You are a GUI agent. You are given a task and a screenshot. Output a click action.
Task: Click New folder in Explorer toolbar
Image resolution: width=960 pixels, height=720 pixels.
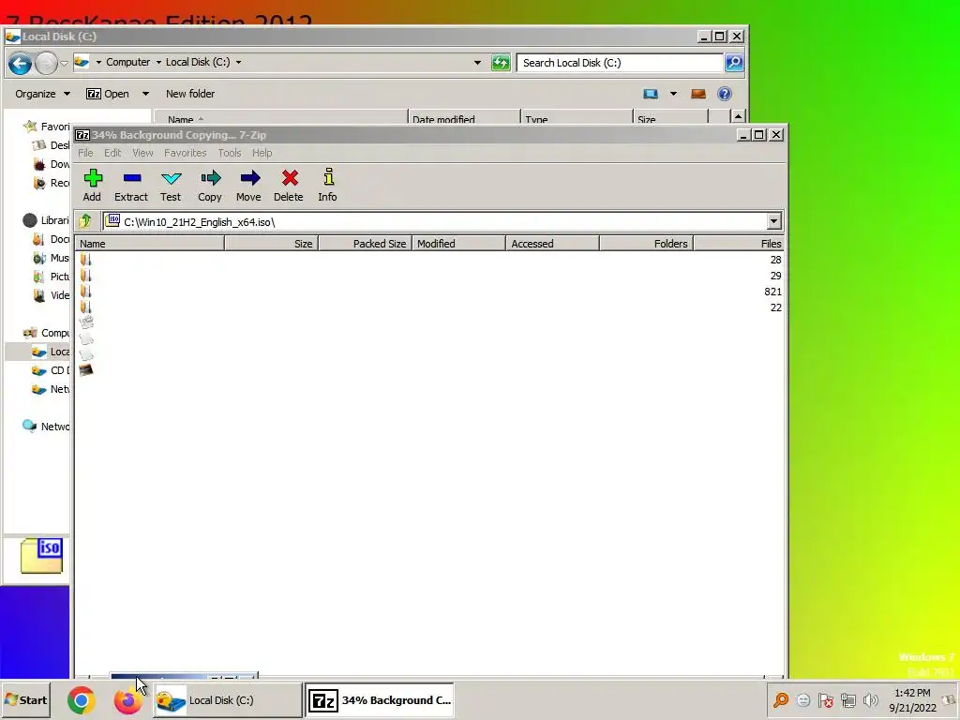[x=190, y=94]
